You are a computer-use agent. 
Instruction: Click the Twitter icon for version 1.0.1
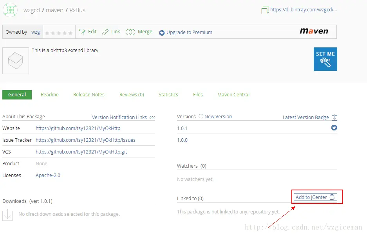point(334,128)
